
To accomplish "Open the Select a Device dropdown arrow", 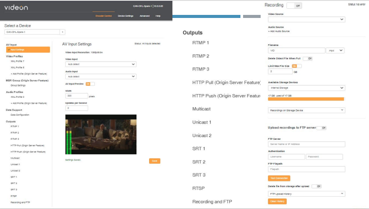I will [x=62, y=32].
